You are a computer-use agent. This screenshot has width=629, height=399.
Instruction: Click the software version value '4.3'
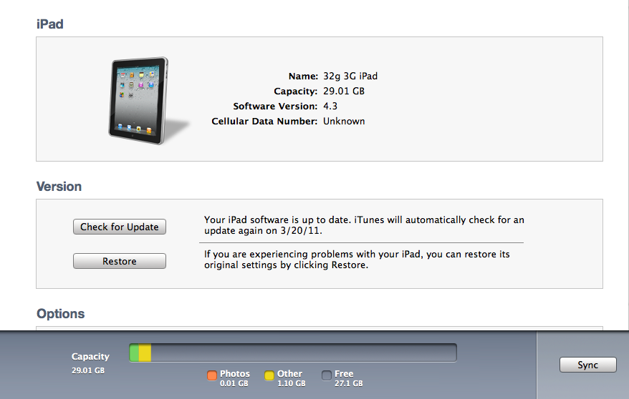(330, 106)
